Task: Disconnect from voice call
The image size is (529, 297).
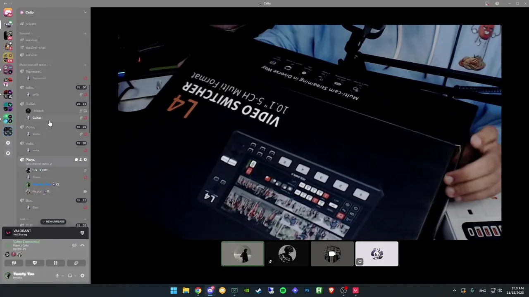Action: (82, 245)
